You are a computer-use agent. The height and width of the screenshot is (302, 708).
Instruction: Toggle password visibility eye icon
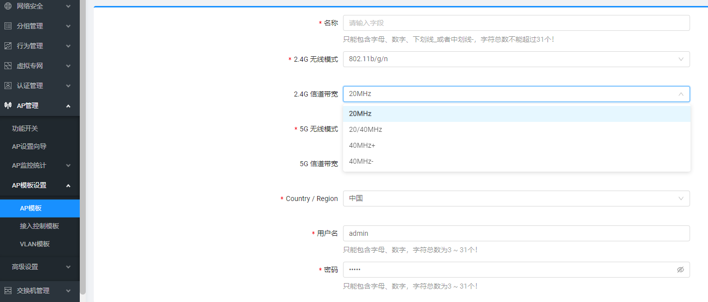(681, 270)
